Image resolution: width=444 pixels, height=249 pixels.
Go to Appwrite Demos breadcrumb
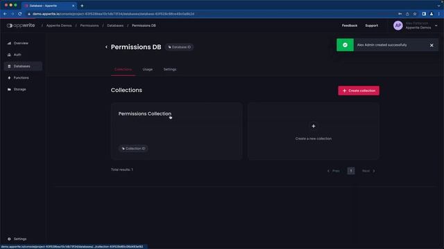(59, 26)
